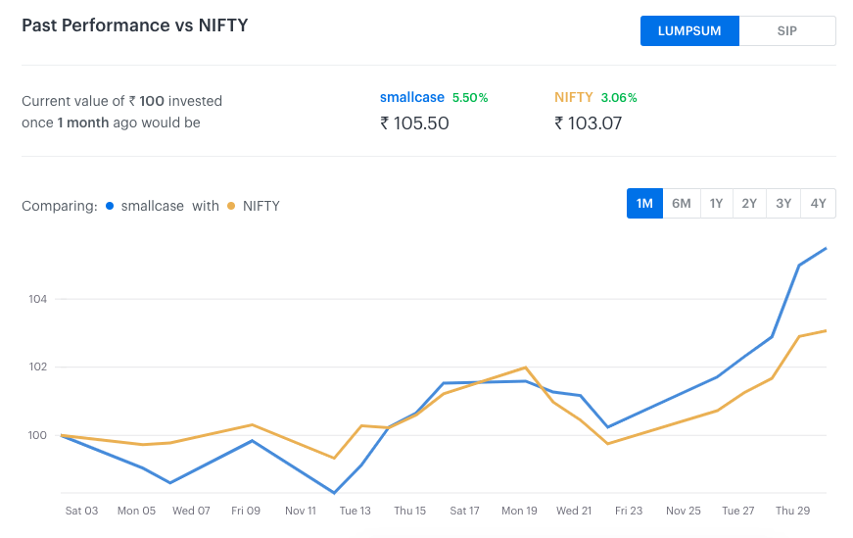853x538 pixels.
Task: Click the Thu 29 axis label
Action: coord(792,511)
